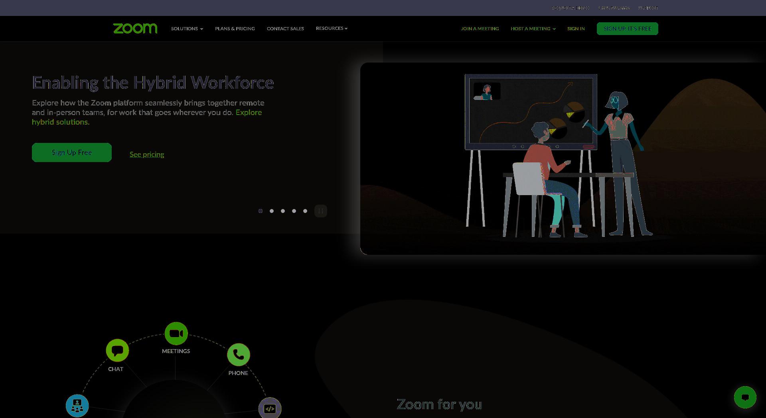
Task: Open the See pricing link
Action: [x=147, y=154]
